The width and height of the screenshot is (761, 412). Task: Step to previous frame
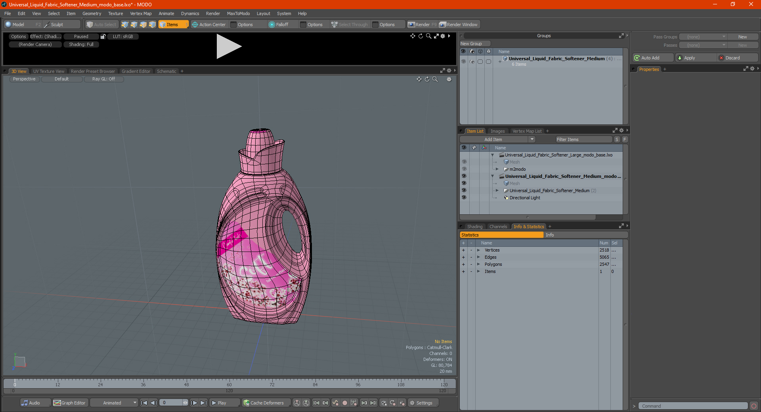click(x=153, y=403)
